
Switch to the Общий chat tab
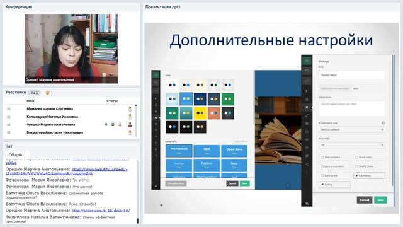(15, 155)
